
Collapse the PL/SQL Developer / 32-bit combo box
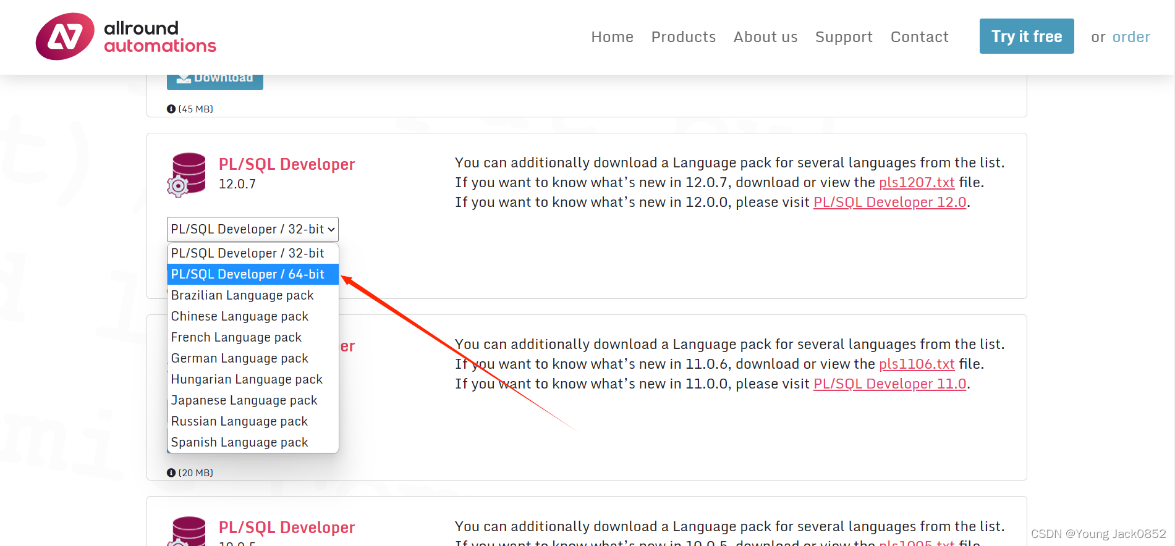pyautogui.click(x=253, y=229)
